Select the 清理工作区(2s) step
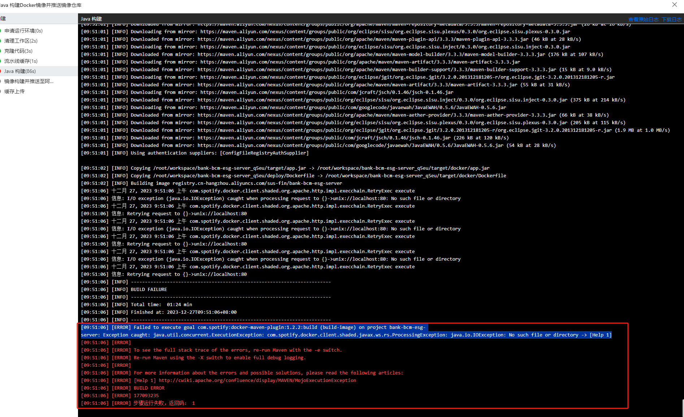684x417 pixels. pyautogui.click(x=21, y=41)
